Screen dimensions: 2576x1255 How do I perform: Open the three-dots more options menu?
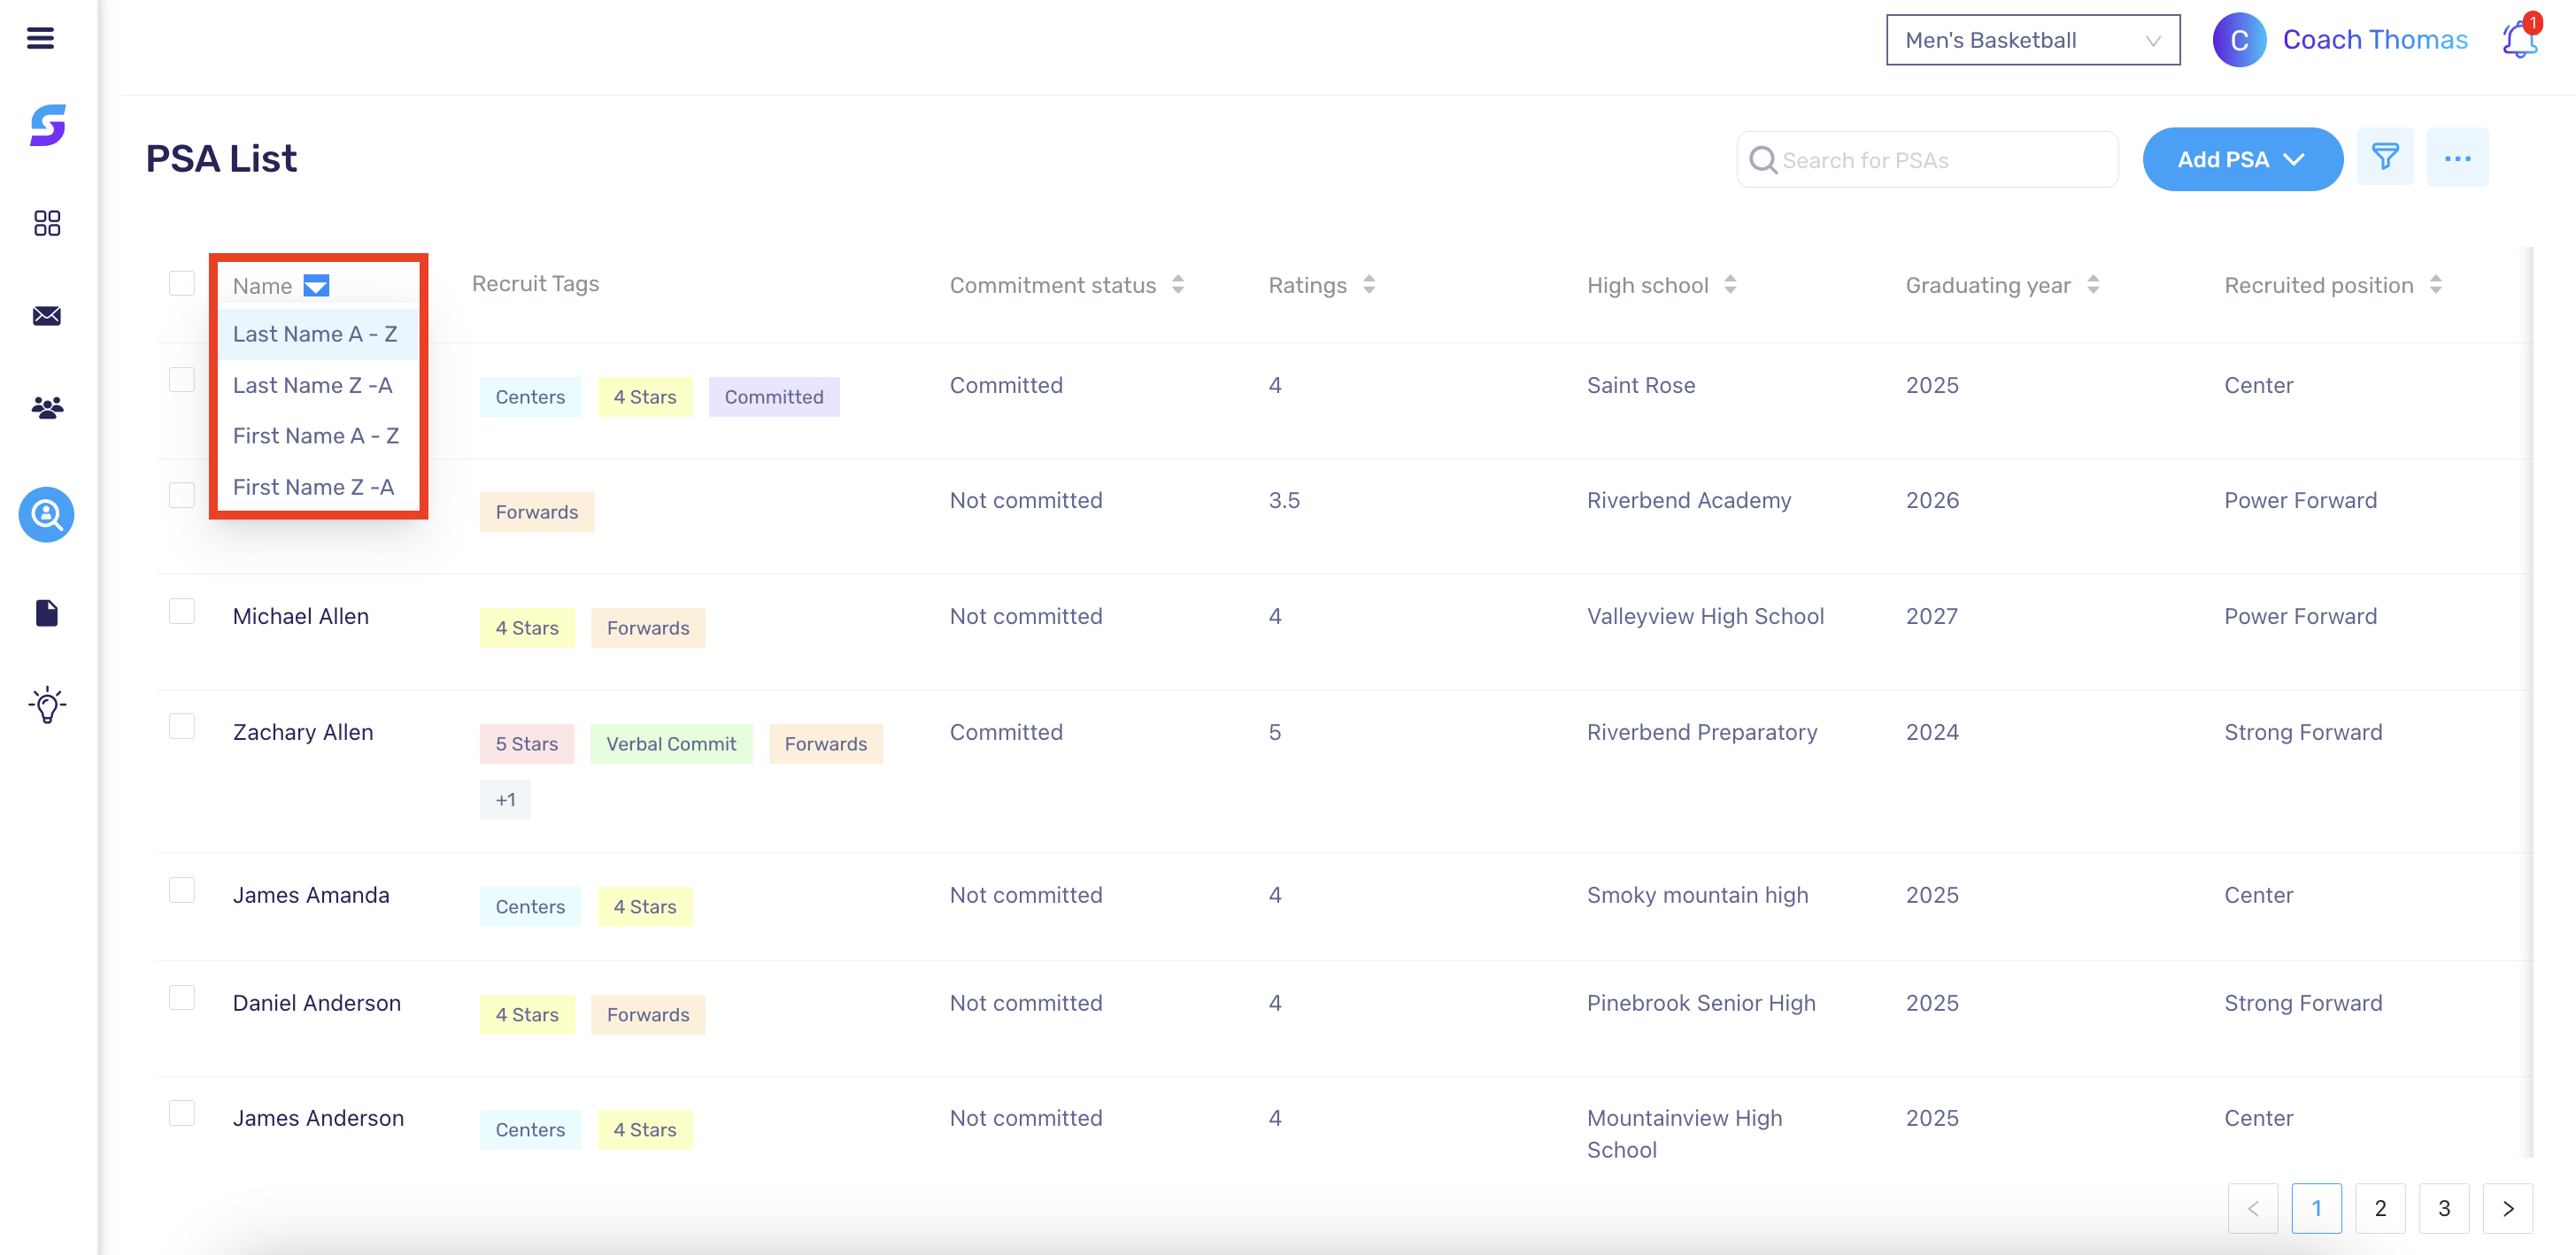tap(2457, 158)
